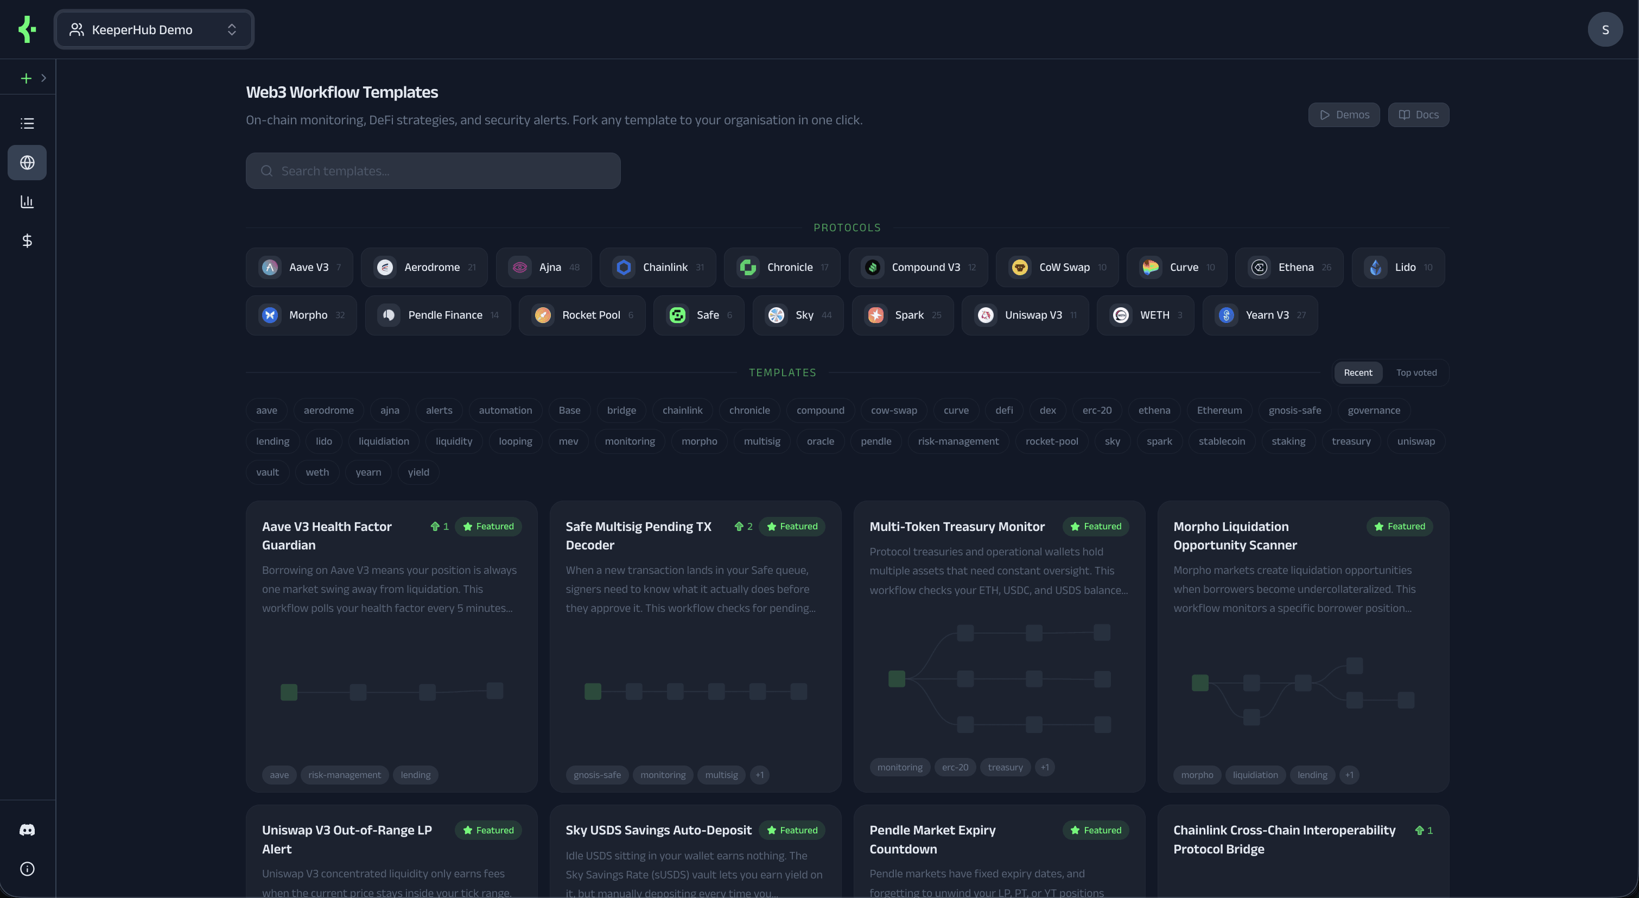Open Multi-Token Treasury Monitor workflow diagram
This screenshot has height=898, width=1639.
tap(999, 679)
